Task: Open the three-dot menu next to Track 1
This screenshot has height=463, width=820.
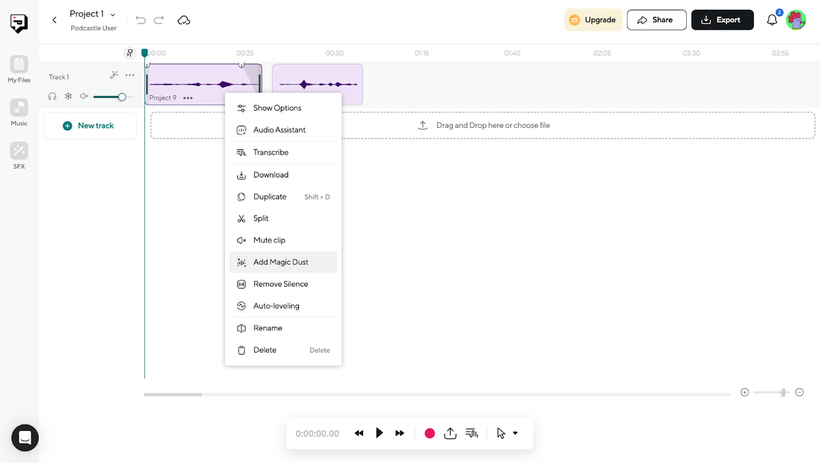Action: [x=130, y=75]
